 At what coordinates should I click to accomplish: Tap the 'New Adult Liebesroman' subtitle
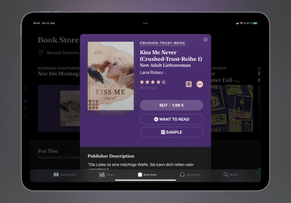click(165, 65)
